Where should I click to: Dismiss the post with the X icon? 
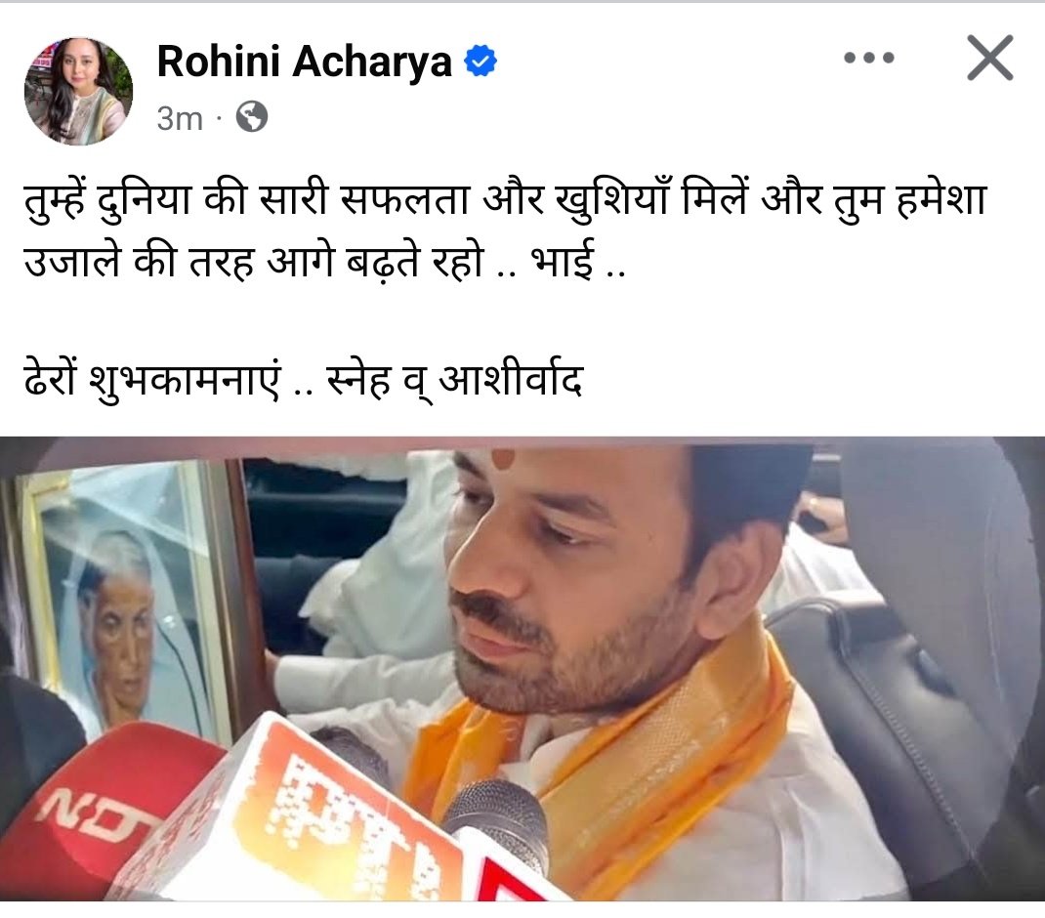(989, 58)
